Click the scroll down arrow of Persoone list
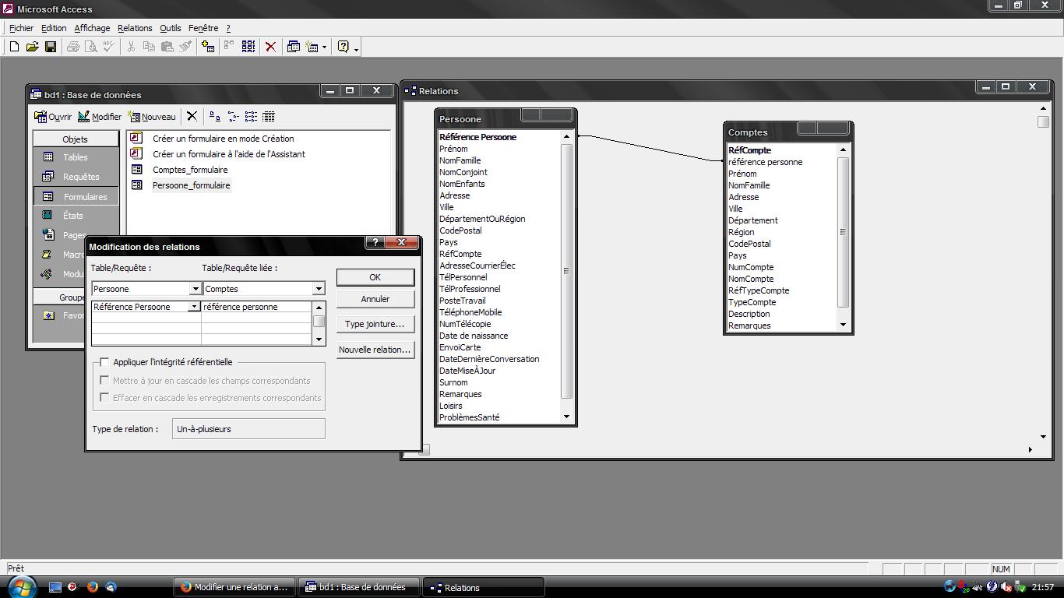 pyautogui.click(x=566, y=417)
